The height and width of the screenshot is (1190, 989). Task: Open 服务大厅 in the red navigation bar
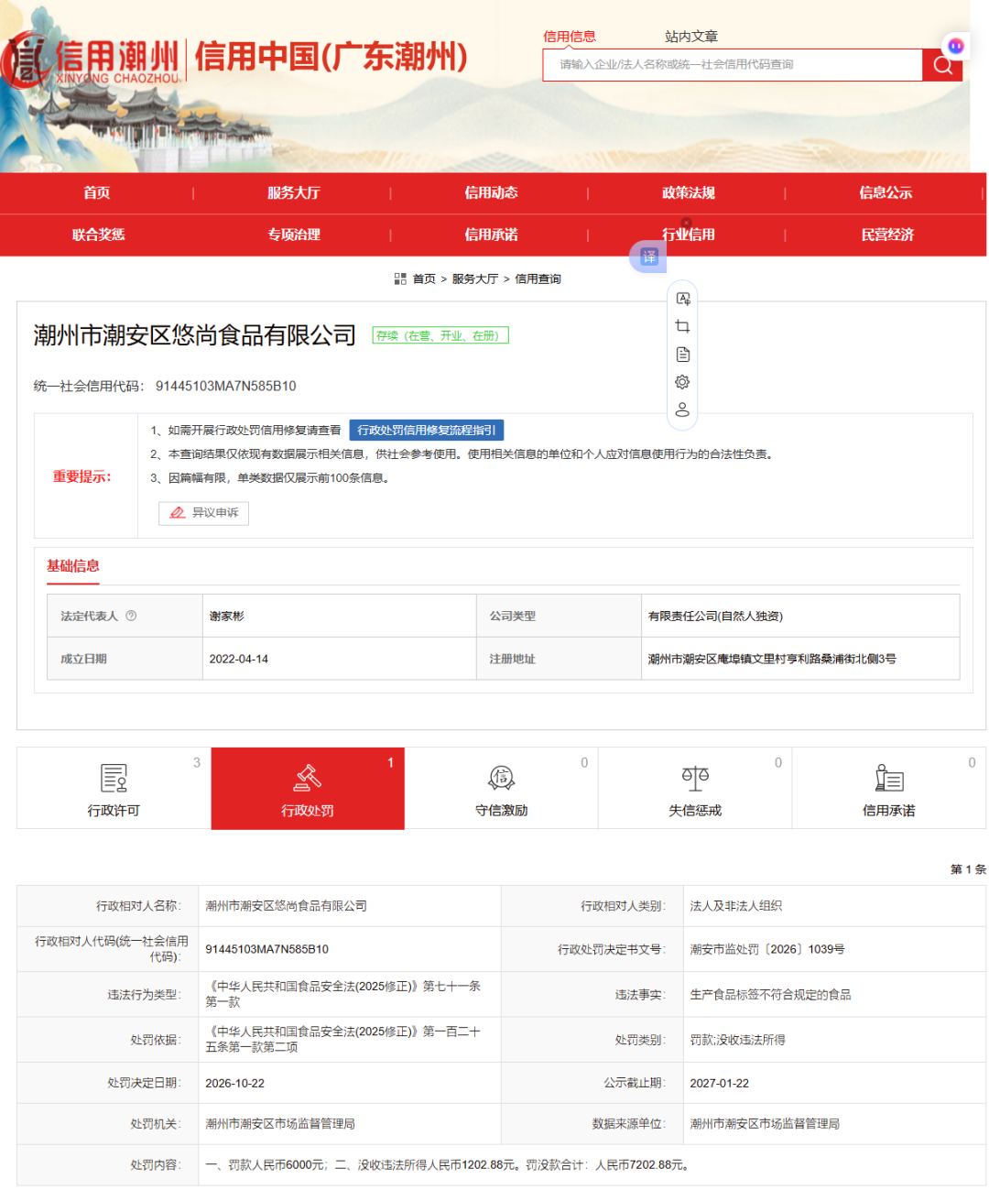pos(294,192)
